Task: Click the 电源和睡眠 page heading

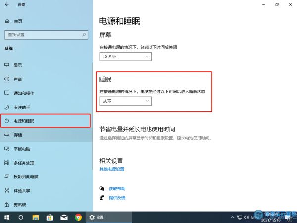Action: pos(120,21)
